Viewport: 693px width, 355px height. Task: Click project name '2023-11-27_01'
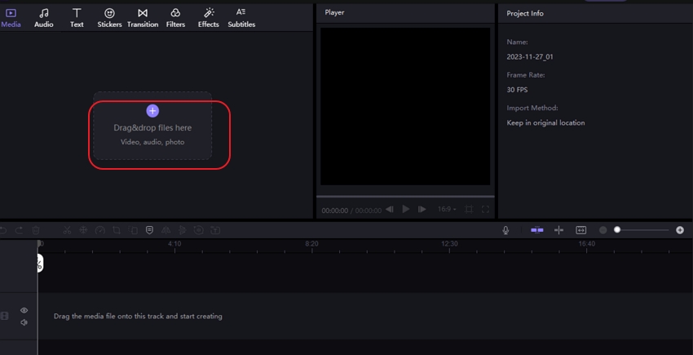tap(530, 56)
